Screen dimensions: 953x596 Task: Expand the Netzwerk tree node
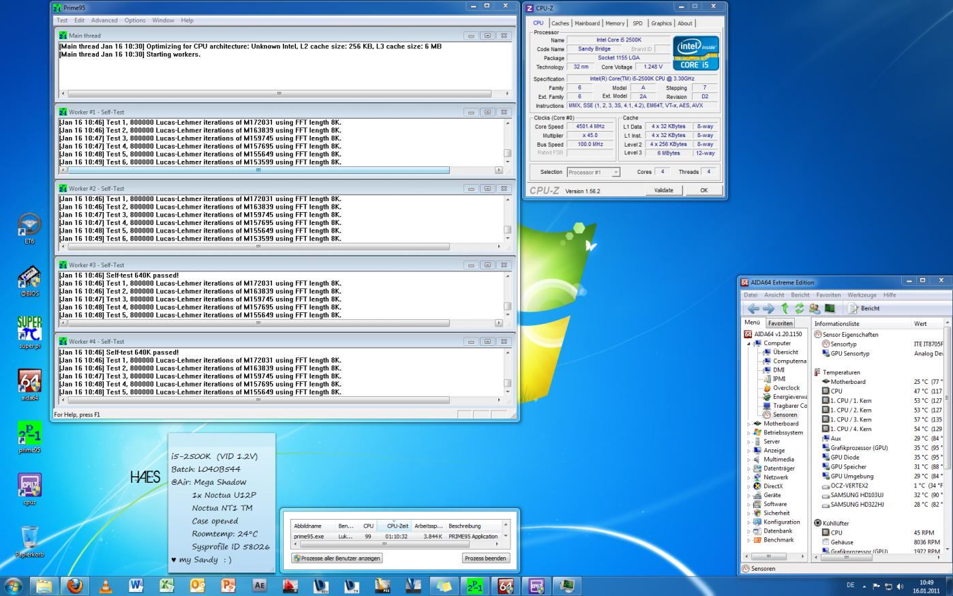pyautogui.click(x=749, y=477)
